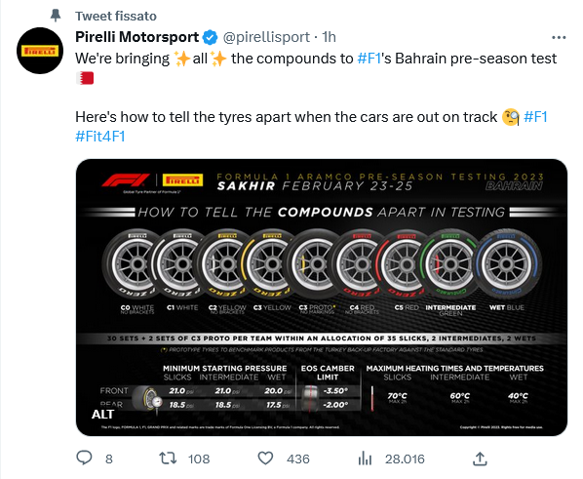
Task: Open the 1h tweet timestamp
Action: (329, 37)
